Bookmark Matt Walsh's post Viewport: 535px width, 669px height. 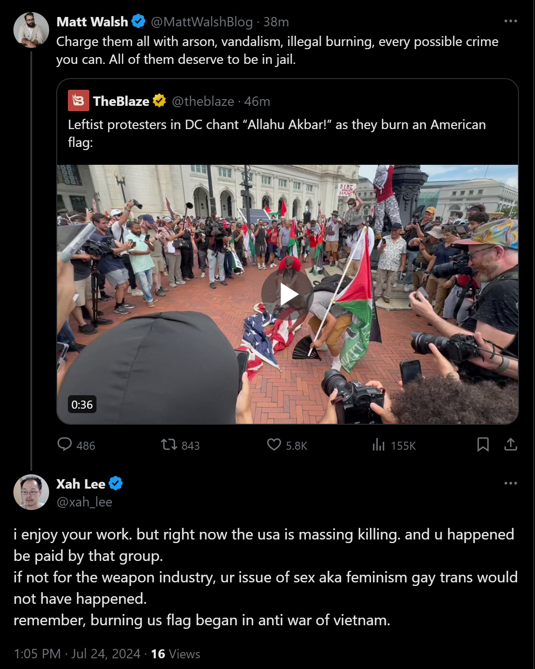pyautogui.click(x=483, y=444)
